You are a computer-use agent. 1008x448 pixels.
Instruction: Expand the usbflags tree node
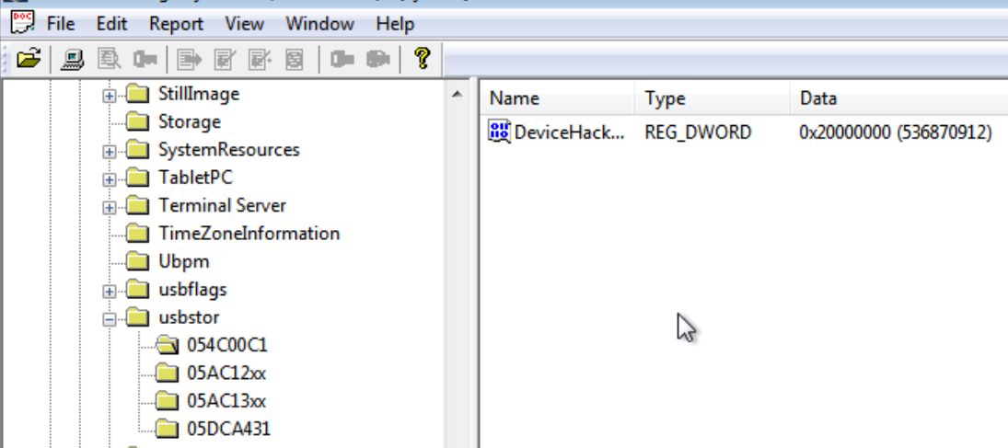pos(110,291)
